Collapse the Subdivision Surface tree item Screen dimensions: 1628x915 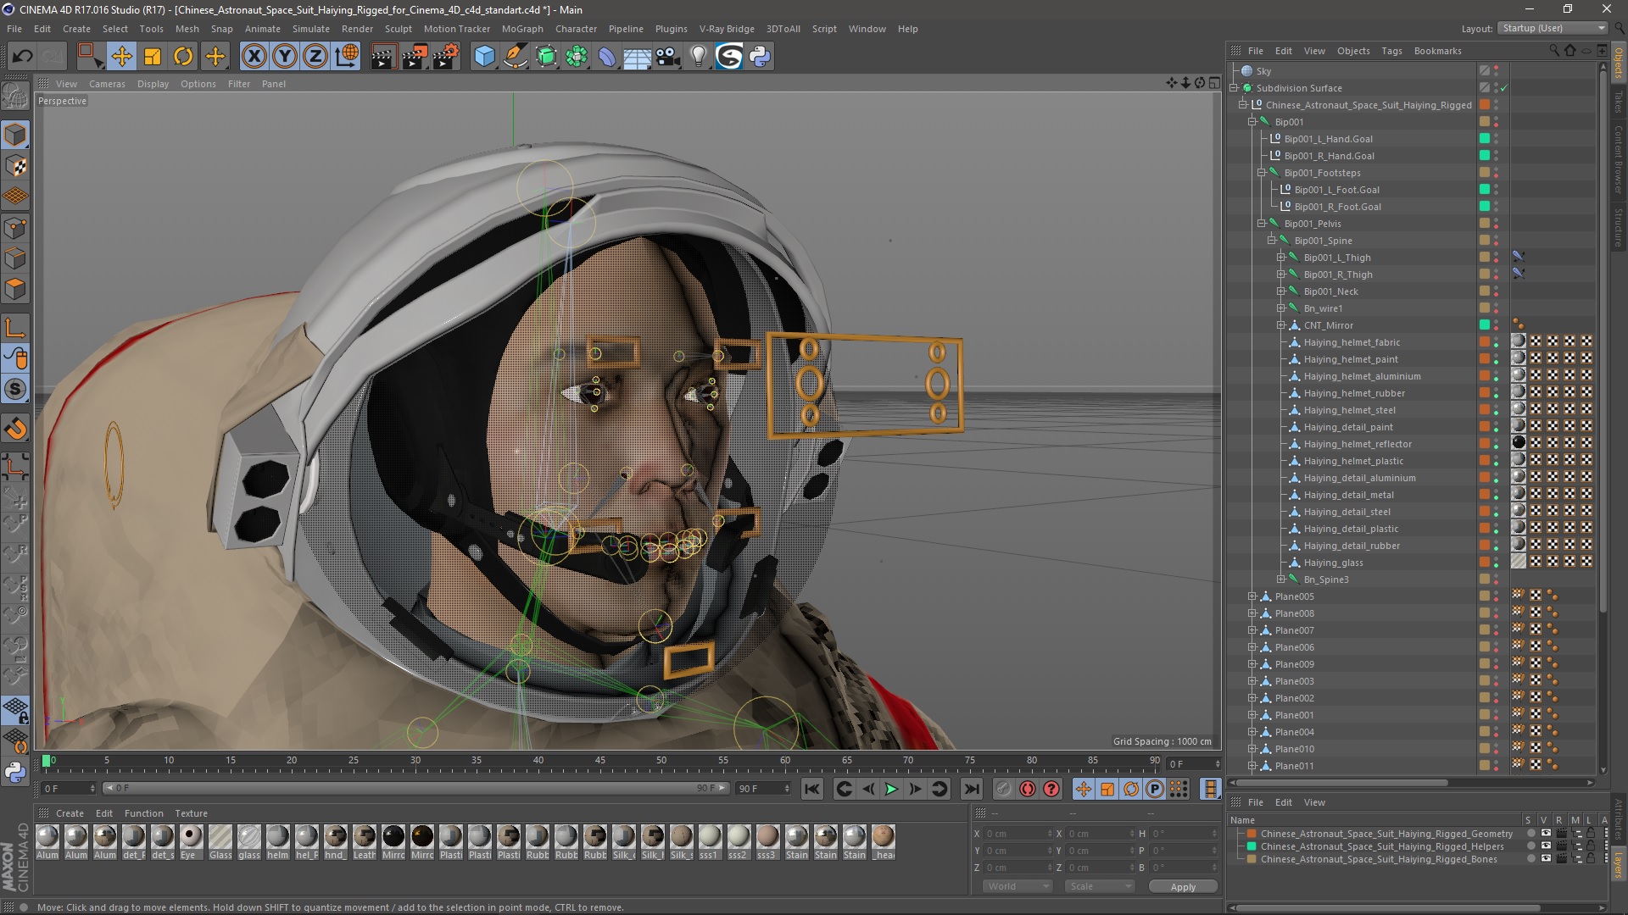pyautogui.click(x=1235, y=88)
